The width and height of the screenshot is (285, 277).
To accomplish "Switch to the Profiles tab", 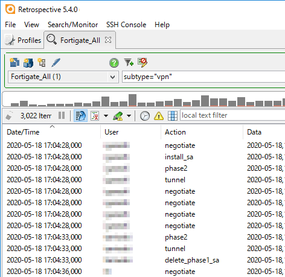I will [x=24, y=40].
